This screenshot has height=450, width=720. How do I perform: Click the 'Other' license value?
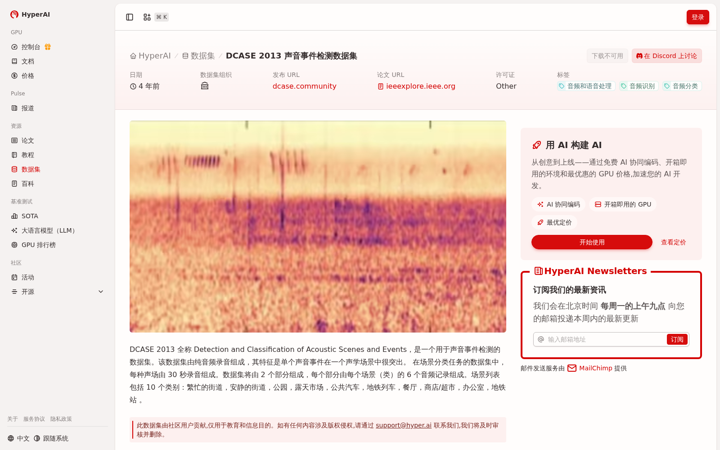click(x=506, y=86)
